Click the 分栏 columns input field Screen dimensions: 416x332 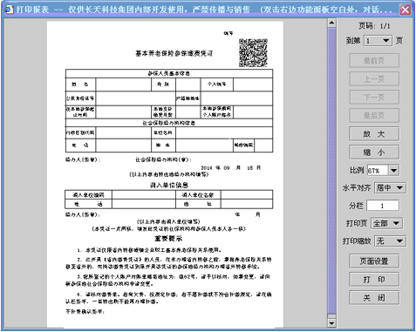click(x=383, y=206)
